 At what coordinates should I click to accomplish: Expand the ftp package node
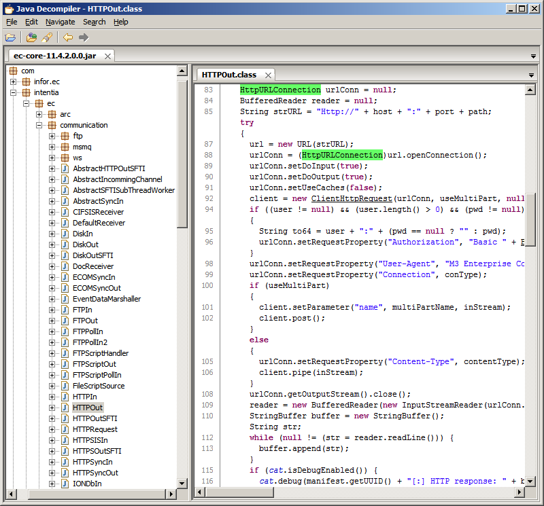point(52,136)
